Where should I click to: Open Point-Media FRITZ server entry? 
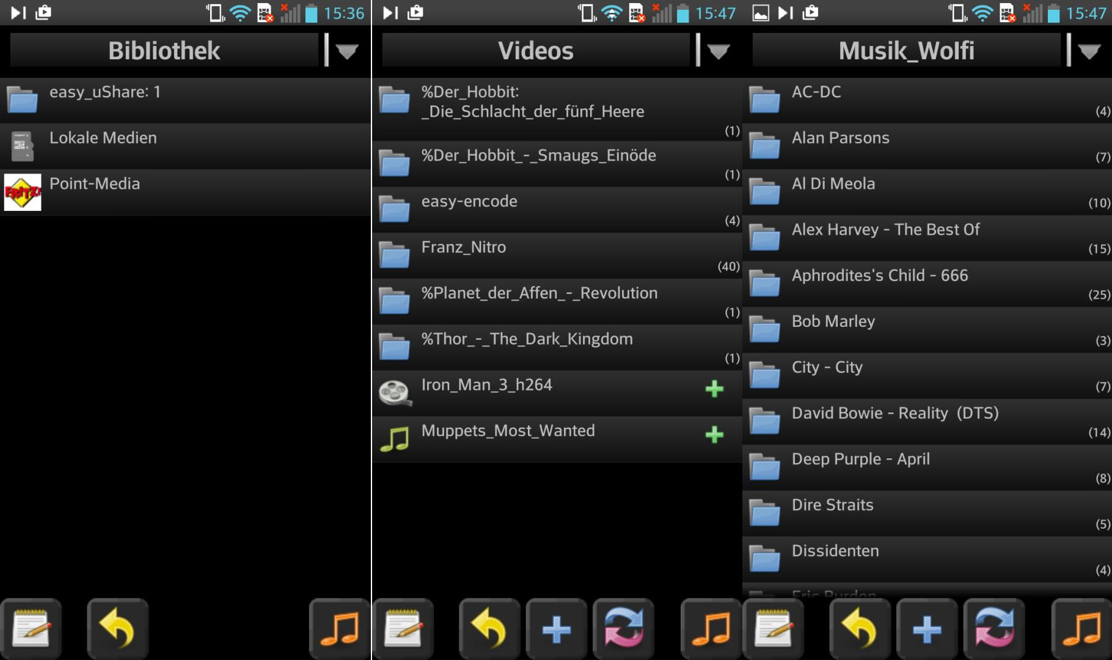click(185, 192)
